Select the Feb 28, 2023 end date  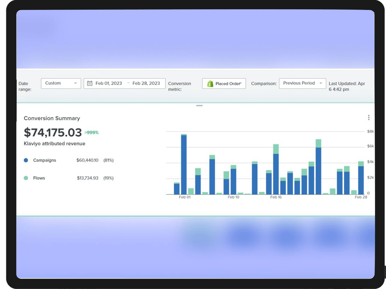tap(146, 83)
